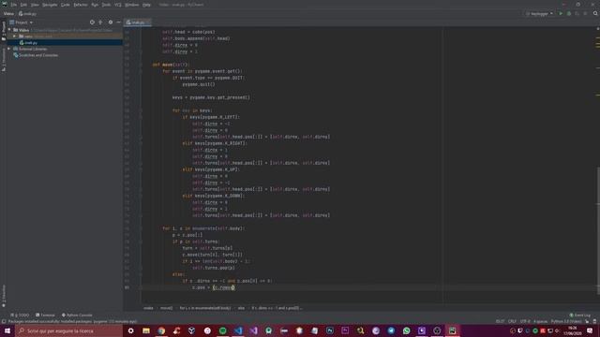Click the UTF-8 encoding status entry
Image resolution: width=600 pixels, height=337 pixels.
click(525, 322)
